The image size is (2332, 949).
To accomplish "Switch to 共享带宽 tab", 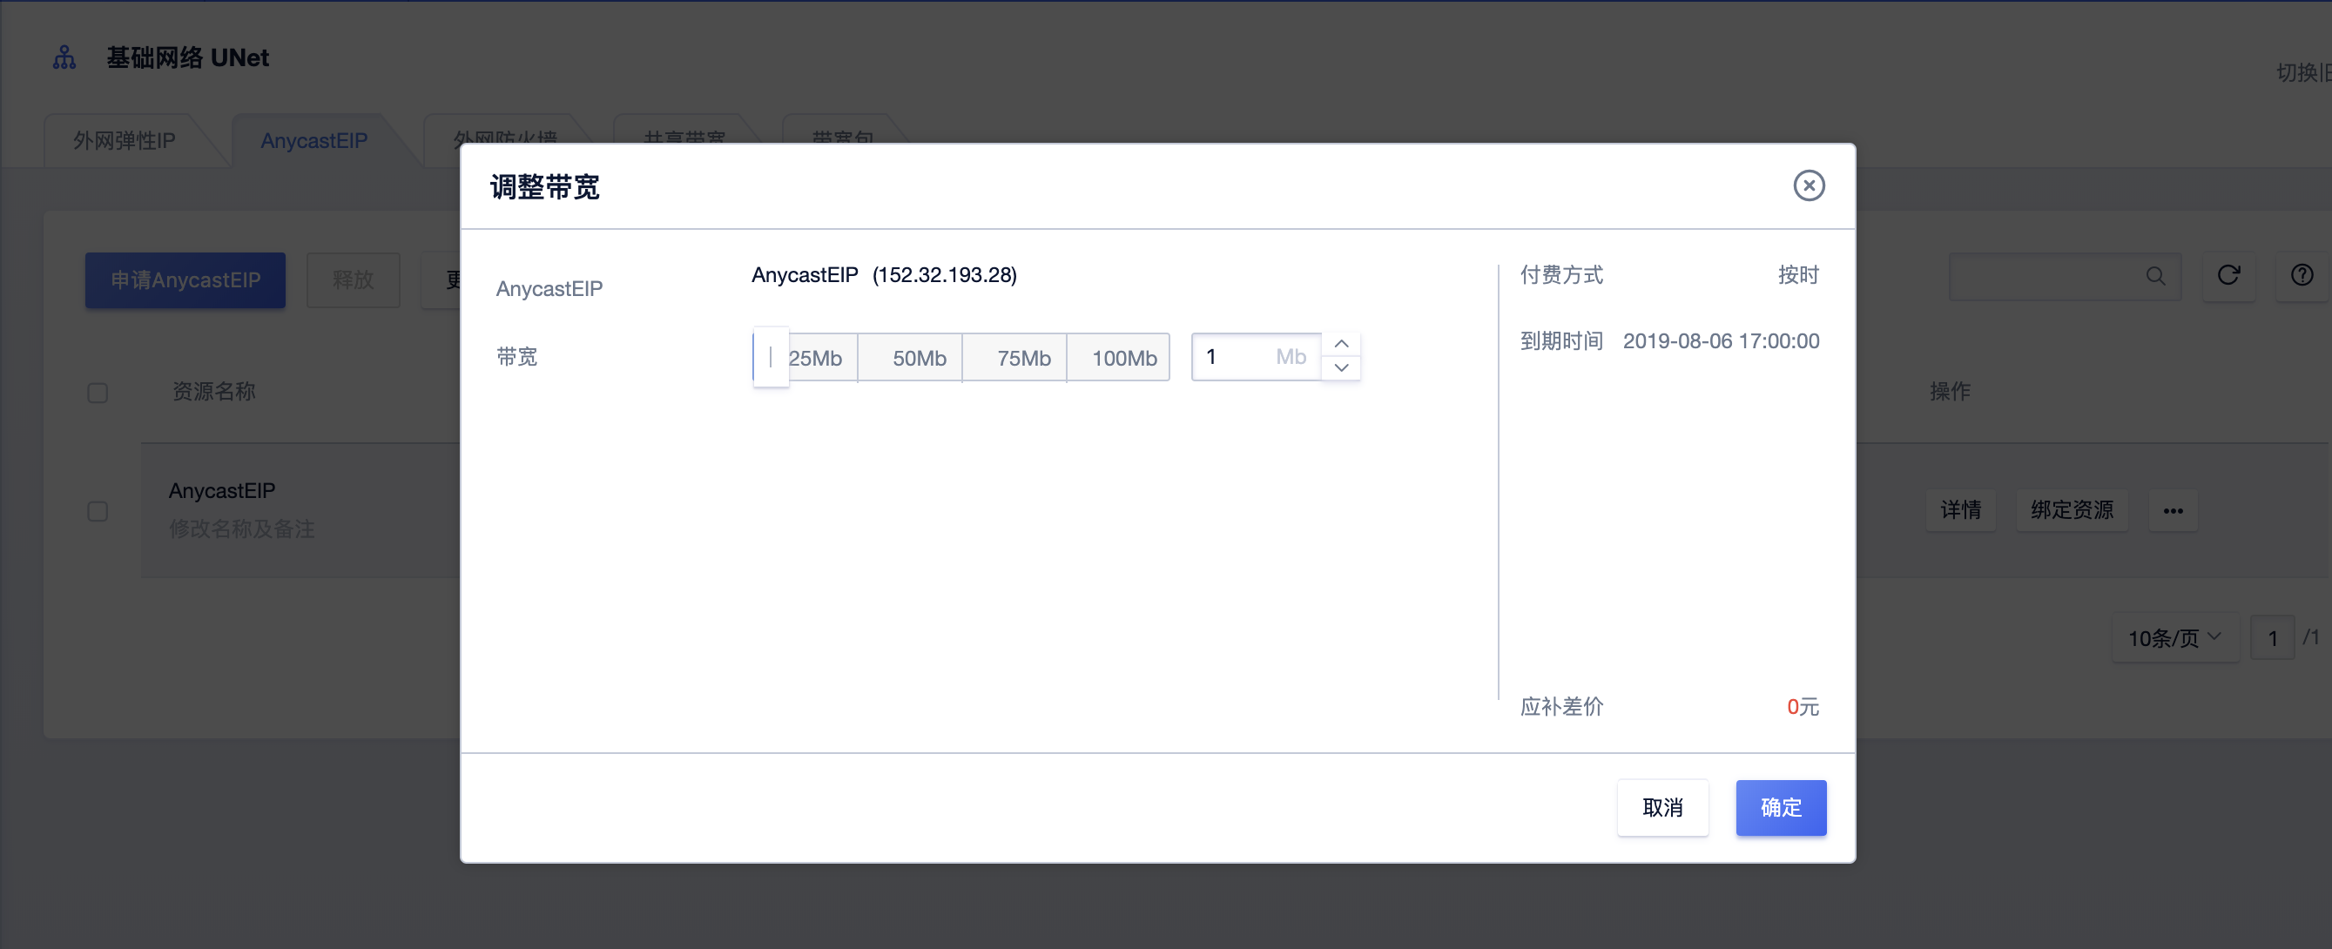I will coord(684,136).
